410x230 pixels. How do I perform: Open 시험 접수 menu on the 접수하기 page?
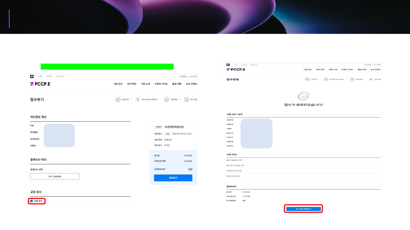tap(118, 84)
